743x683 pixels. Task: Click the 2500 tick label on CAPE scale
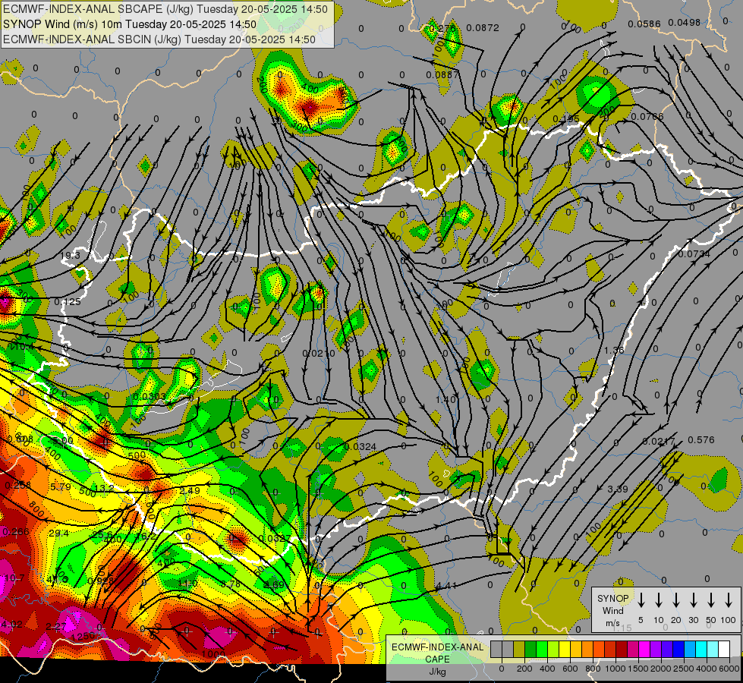point(684,669)
